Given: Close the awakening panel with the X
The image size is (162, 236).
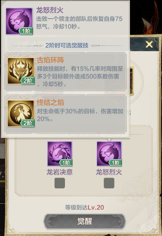Looking at the screenshot, I should coord(149,44).
